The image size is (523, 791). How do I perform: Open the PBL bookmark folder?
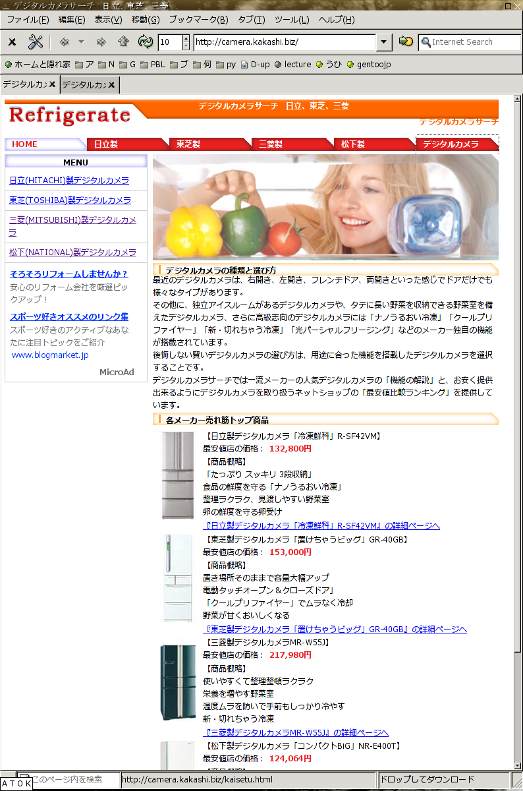(153, 65)
